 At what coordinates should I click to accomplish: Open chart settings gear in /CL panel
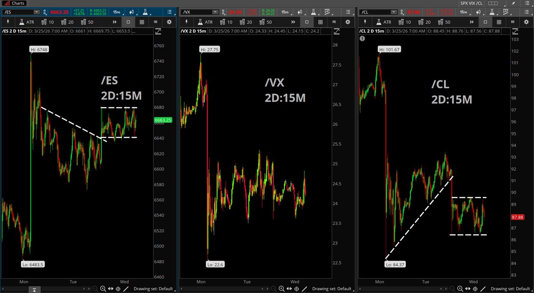tap(526, 22)
